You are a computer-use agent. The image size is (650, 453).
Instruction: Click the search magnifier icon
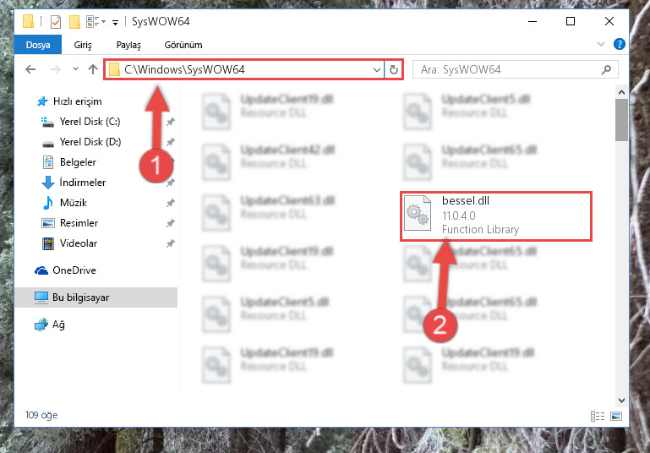tap(606, 69)
